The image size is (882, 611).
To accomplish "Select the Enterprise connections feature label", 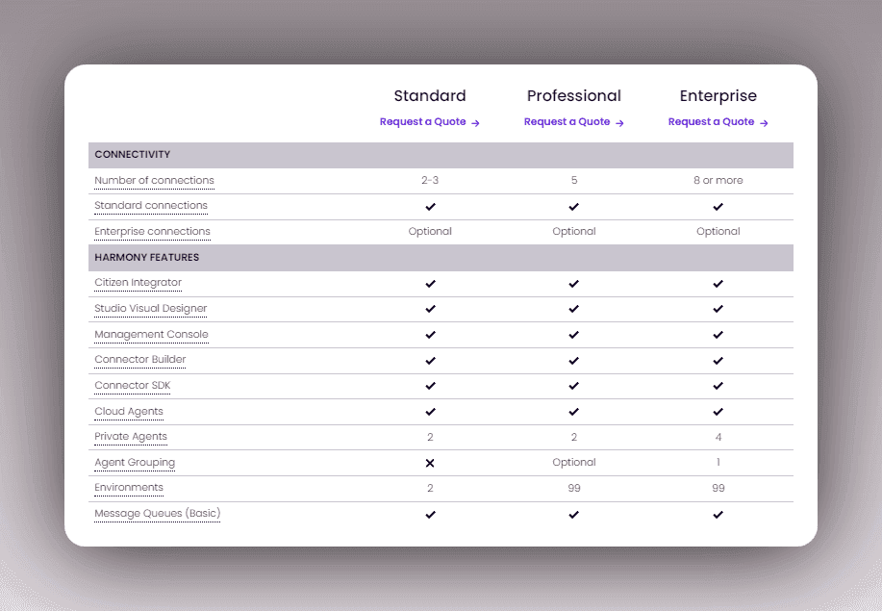I will [152, 232].
